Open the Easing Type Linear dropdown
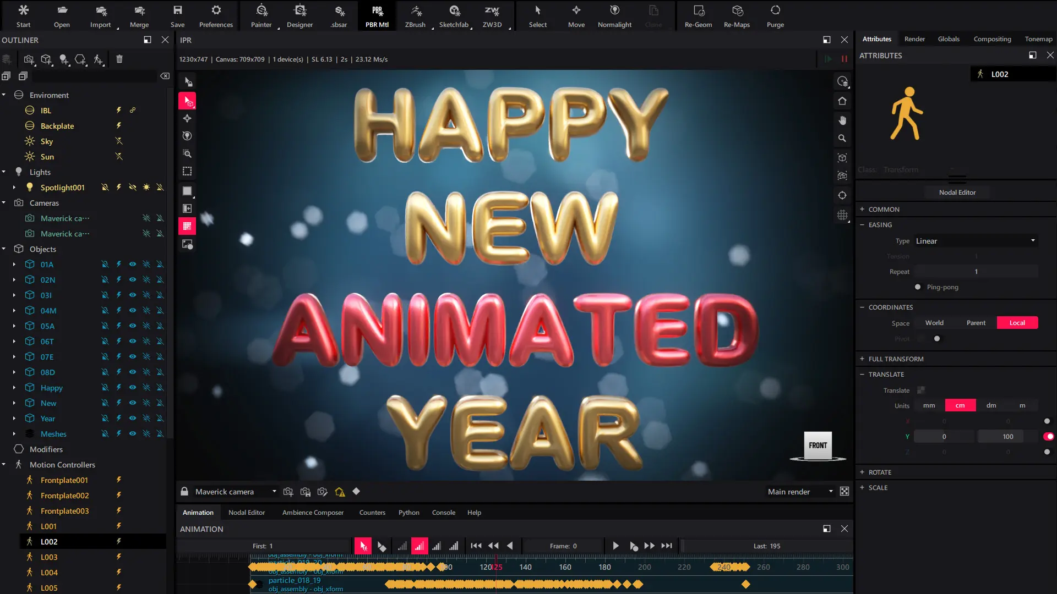This screenshot has height=594, width=1057. 976,241
